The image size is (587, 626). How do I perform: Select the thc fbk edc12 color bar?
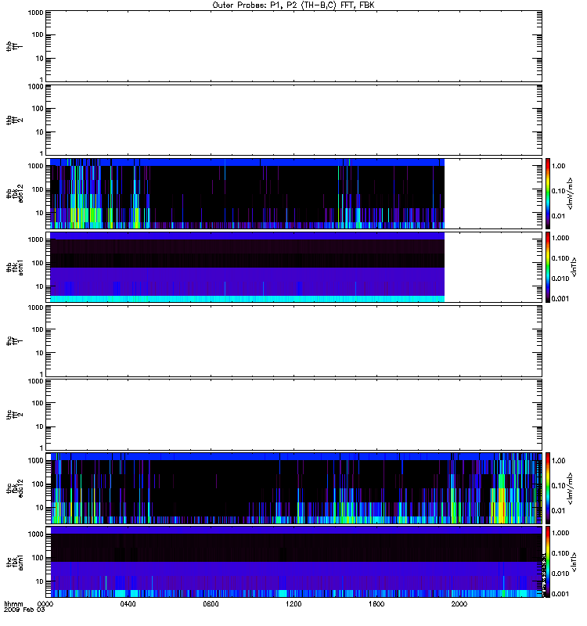coord(548,487)
